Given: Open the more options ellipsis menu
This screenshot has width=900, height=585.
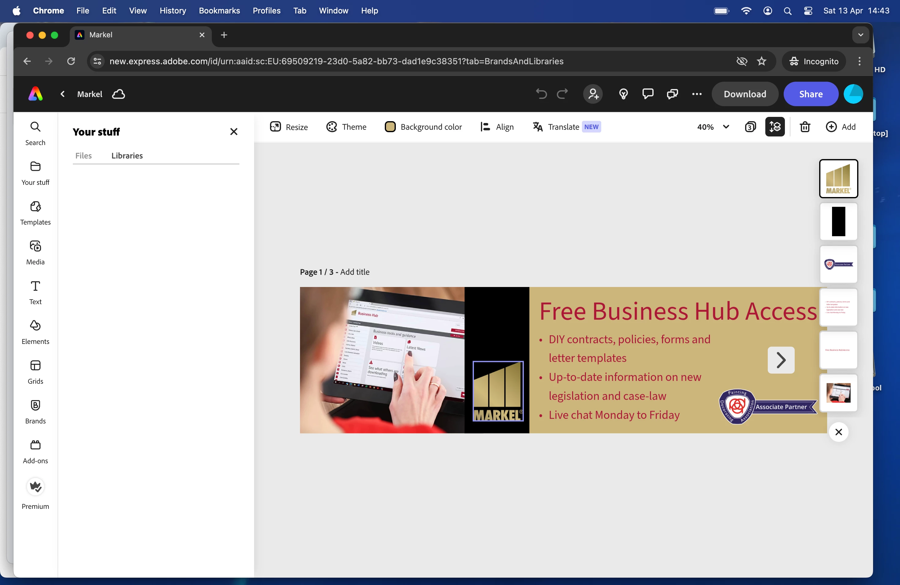Looking at the screenshot, I should tap(696, 94).
